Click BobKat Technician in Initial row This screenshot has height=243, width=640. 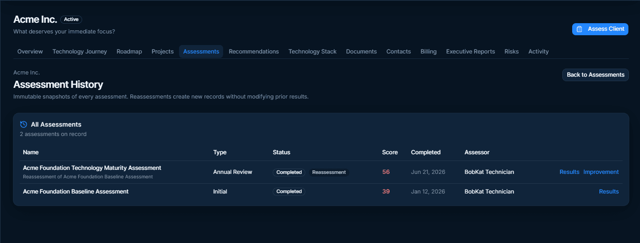pos(489,192)
